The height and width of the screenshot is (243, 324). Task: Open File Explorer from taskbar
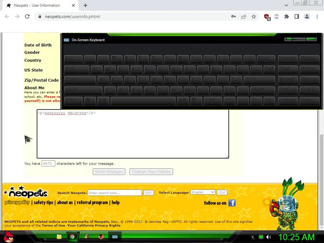coord(59,237)
